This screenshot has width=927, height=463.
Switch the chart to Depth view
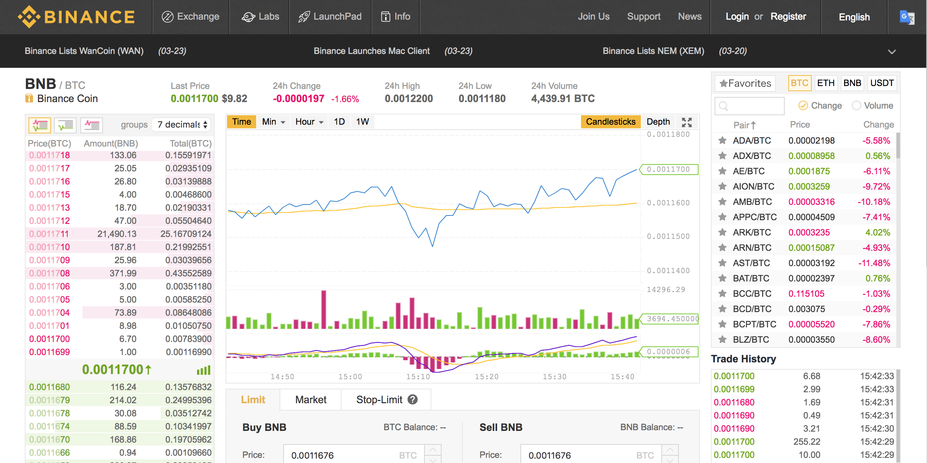658,121
